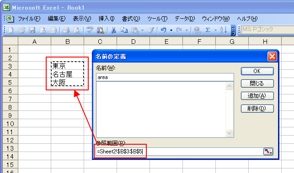Open Print Preview magnifier icon

pyautogui.click(x=77, y=30)
